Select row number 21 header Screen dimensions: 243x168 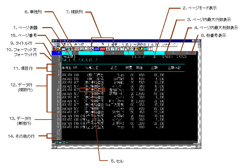point(57,131)
